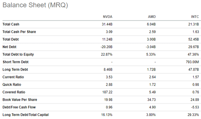The height and width of the screenshot is (119, 201).
Task: Select the Quick Ratio row label
Action: point(12,85)
